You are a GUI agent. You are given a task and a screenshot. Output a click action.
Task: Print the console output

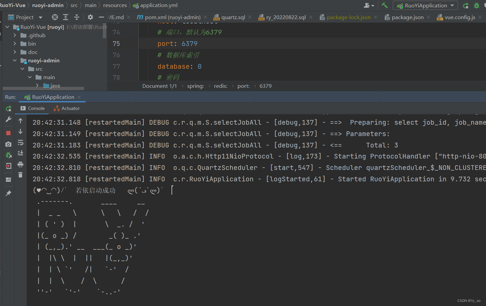[20, 164]
